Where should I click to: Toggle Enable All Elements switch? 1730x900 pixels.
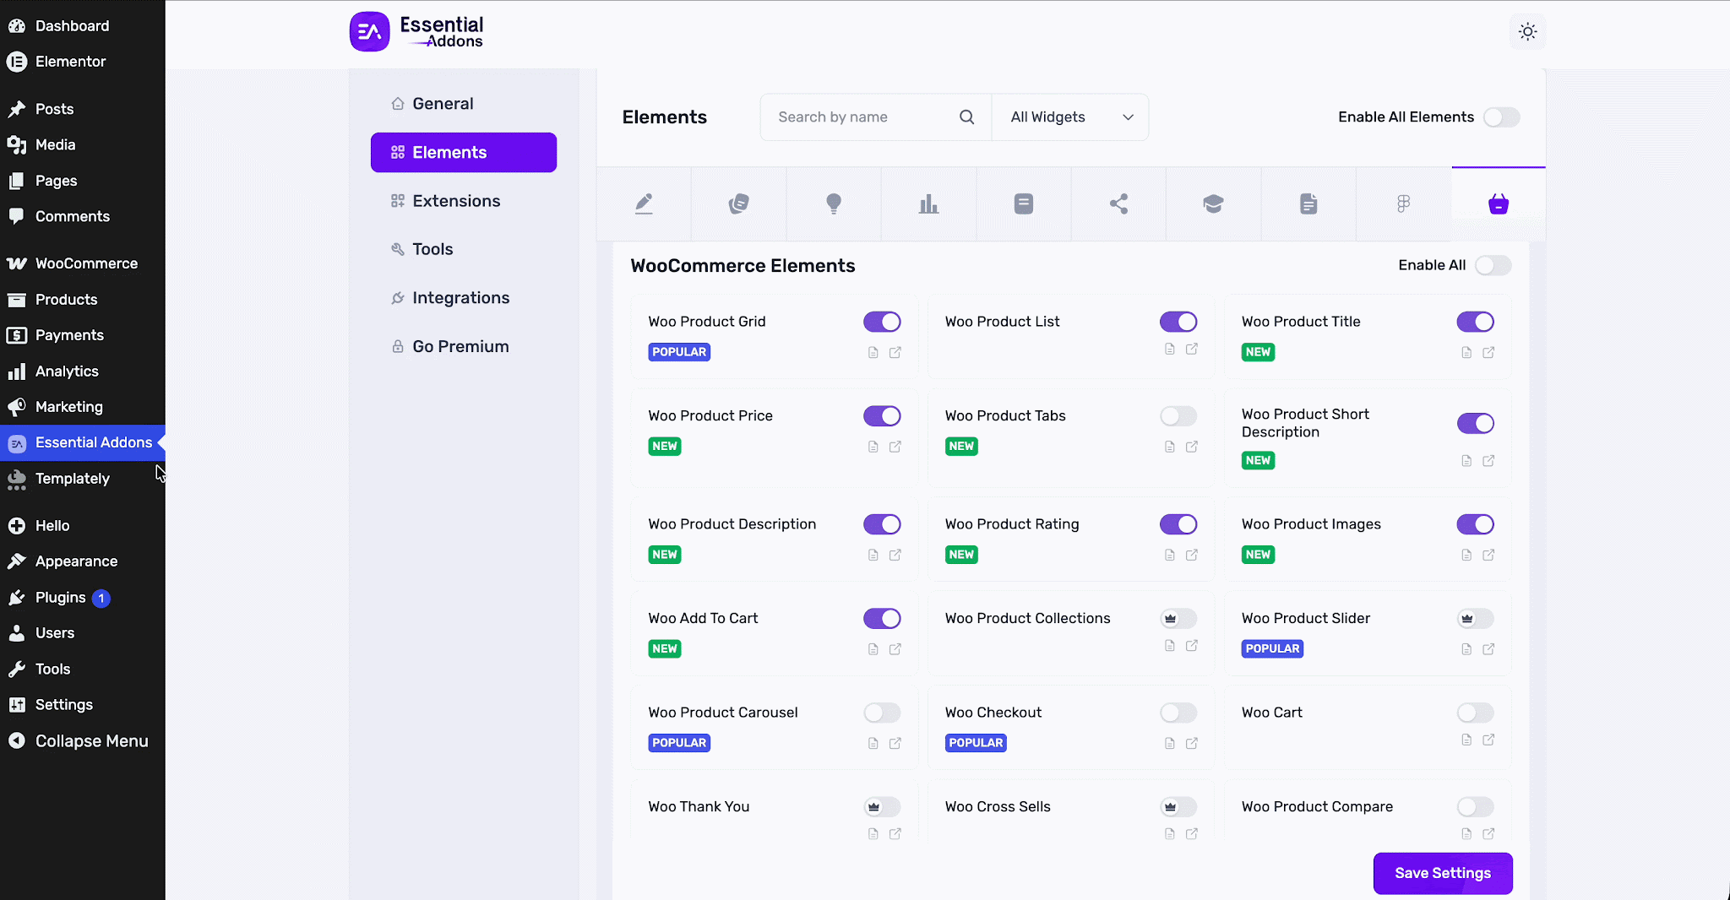[x=1501, y=117]
